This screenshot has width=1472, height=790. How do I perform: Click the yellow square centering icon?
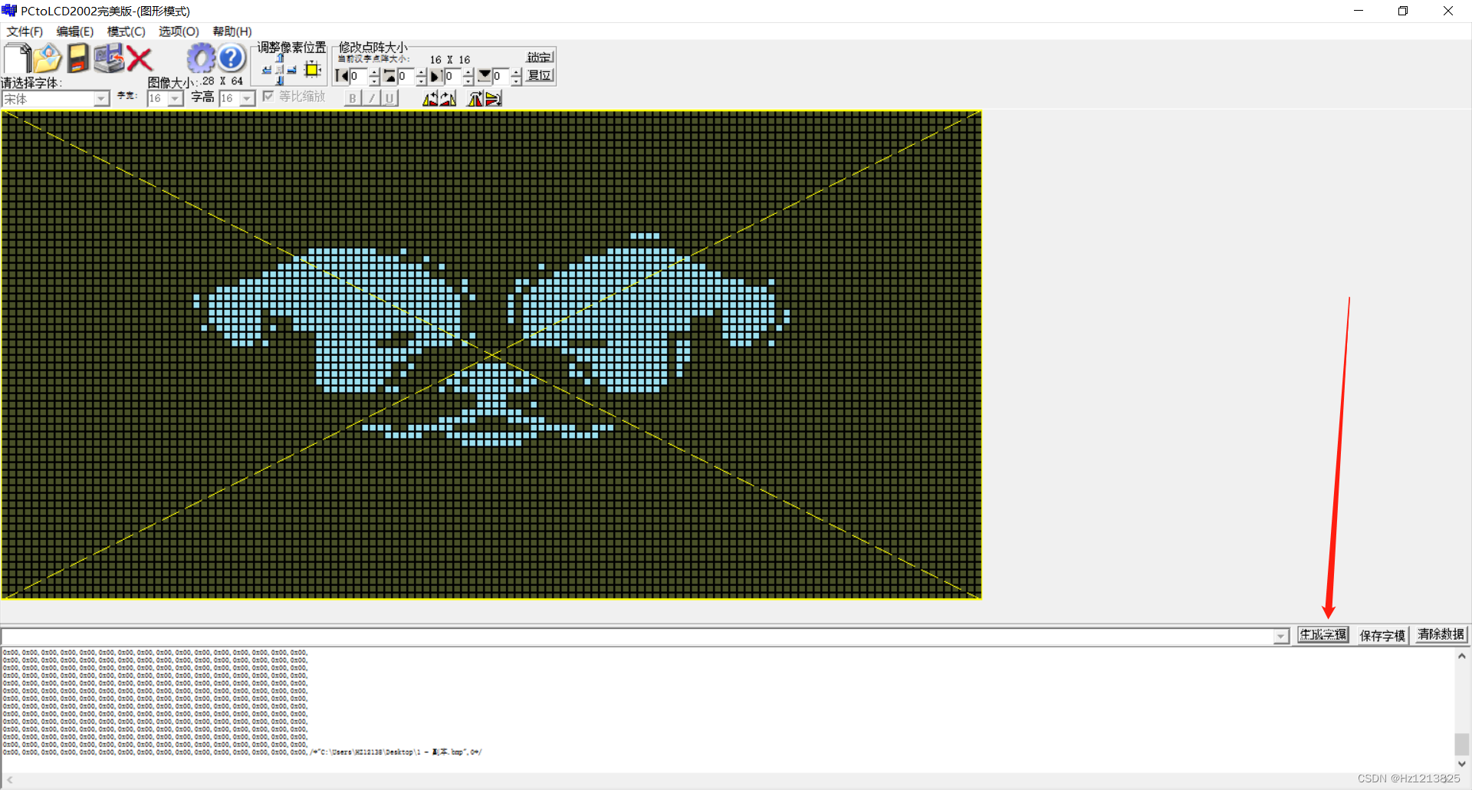point(312,70)
